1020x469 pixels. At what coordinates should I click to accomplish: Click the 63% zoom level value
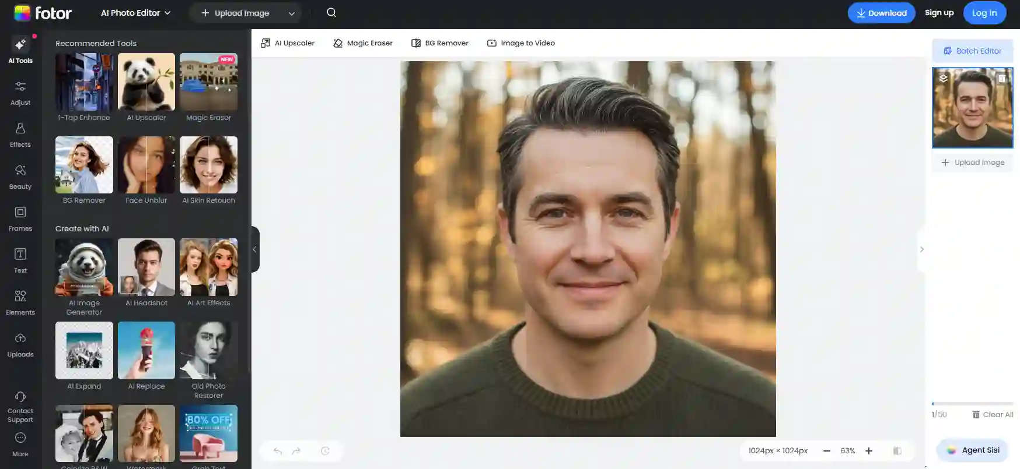tap(847, 451)
